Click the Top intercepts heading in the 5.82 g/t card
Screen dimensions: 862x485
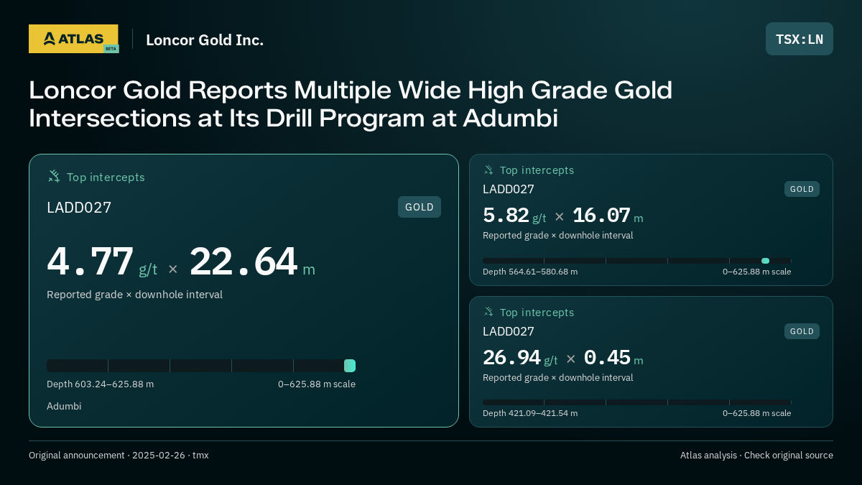click(x=537, y=170)
